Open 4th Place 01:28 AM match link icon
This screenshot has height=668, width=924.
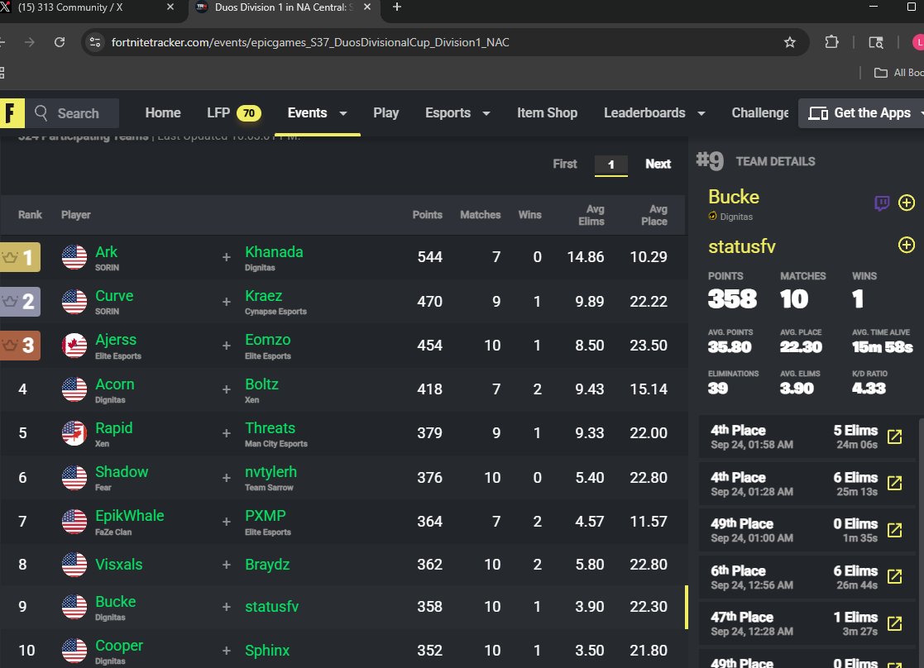(894, 483)
